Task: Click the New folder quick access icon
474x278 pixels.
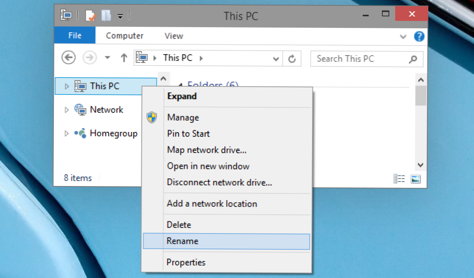Action: click(106, 15)
